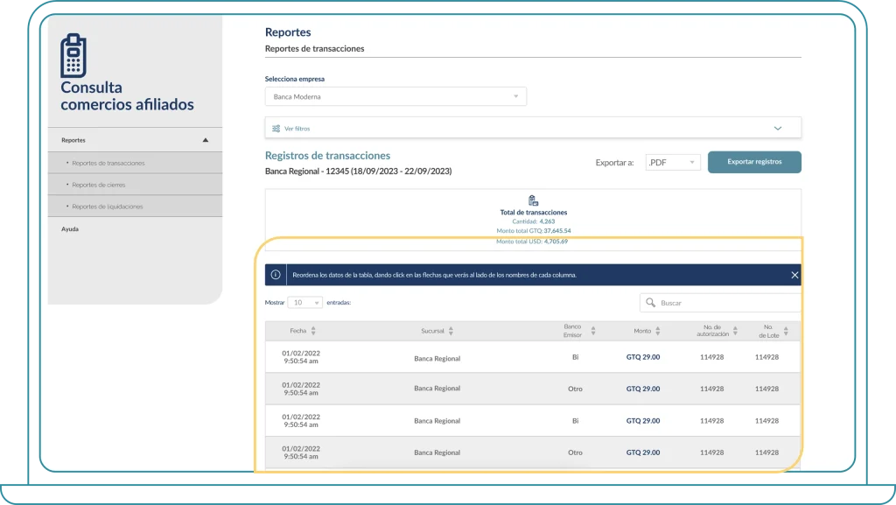Click the Total de transacciones clipboard icon

click(x=533, y=200)
